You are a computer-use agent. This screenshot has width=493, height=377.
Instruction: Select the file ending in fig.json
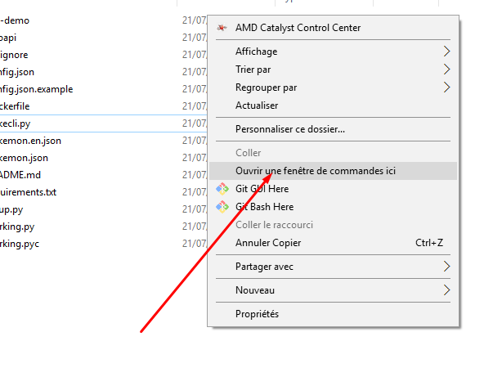(x=17, y=72)
